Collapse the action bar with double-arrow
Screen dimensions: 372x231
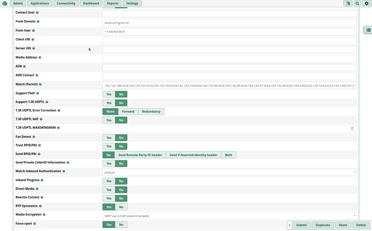pos(289,225)
